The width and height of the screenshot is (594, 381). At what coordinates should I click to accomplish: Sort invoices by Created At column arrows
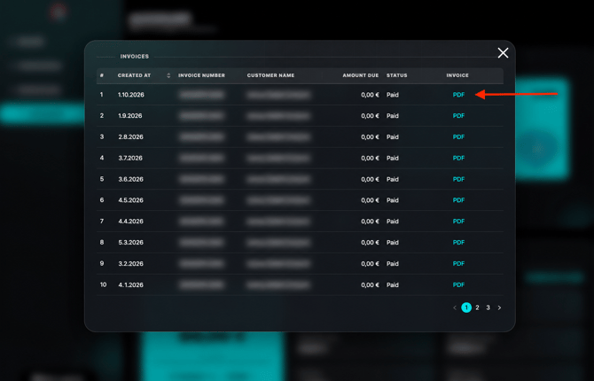[168, 75]
